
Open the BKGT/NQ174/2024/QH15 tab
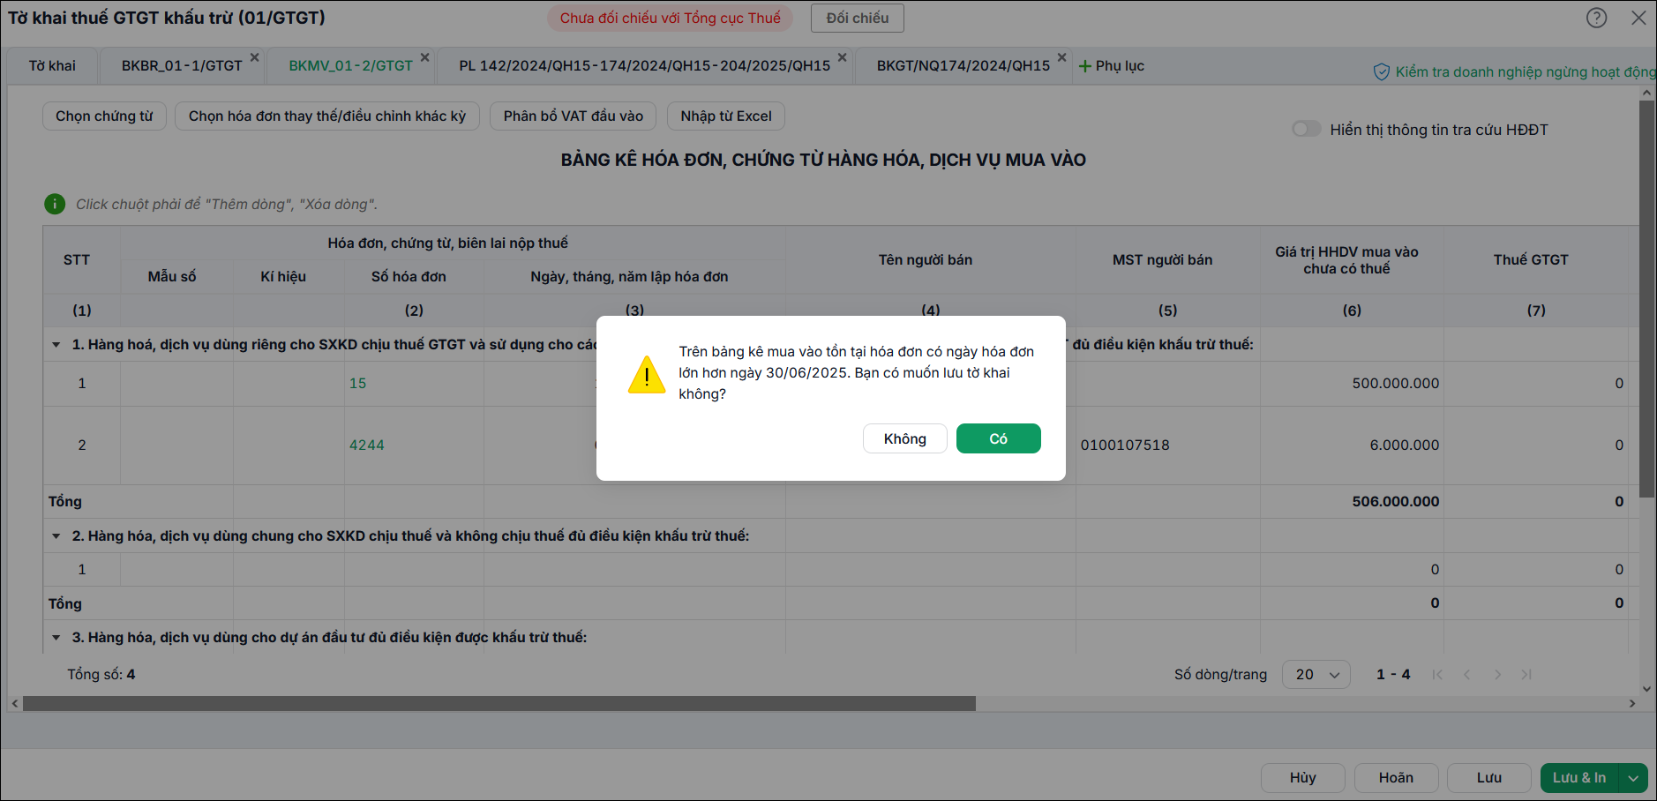[x=963, y=66]
